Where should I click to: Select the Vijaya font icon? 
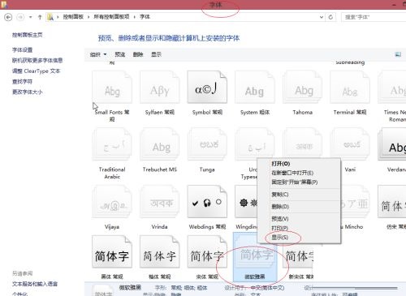pyautogui.click(x=112, y=202)
